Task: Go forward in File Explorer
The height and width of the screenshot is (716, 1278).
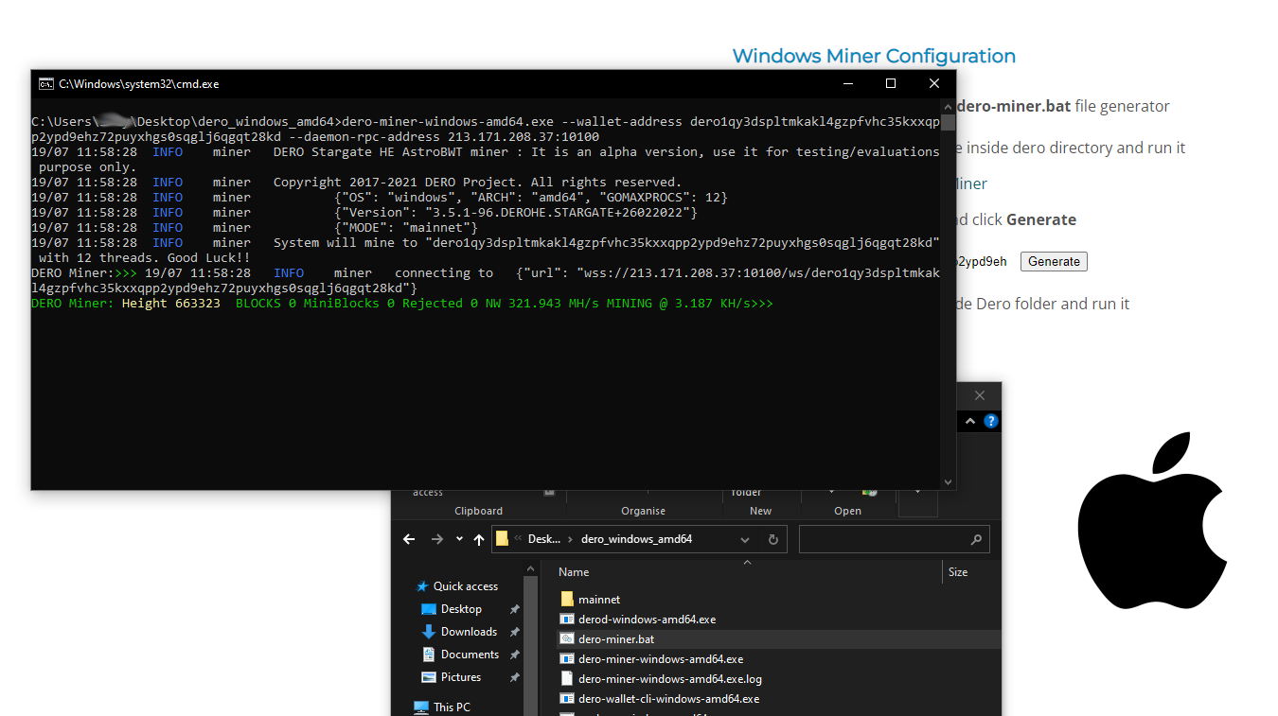Action: click(436, 539)
